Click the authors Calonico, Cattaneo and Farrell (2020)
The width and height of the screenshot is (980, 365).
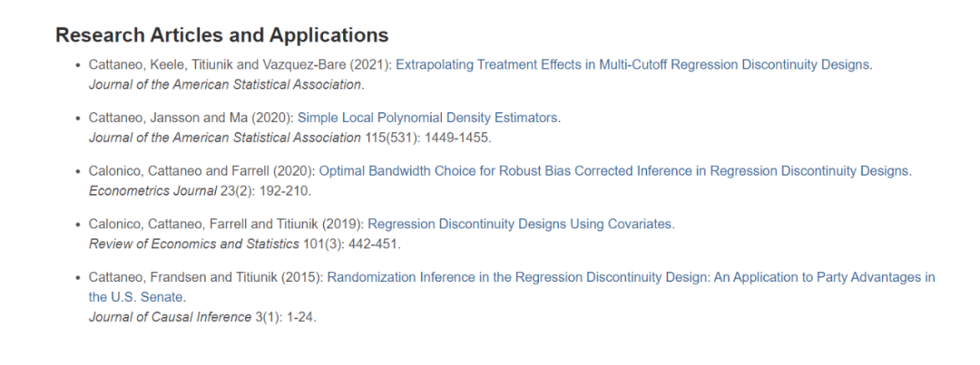[x=201, y=170]
